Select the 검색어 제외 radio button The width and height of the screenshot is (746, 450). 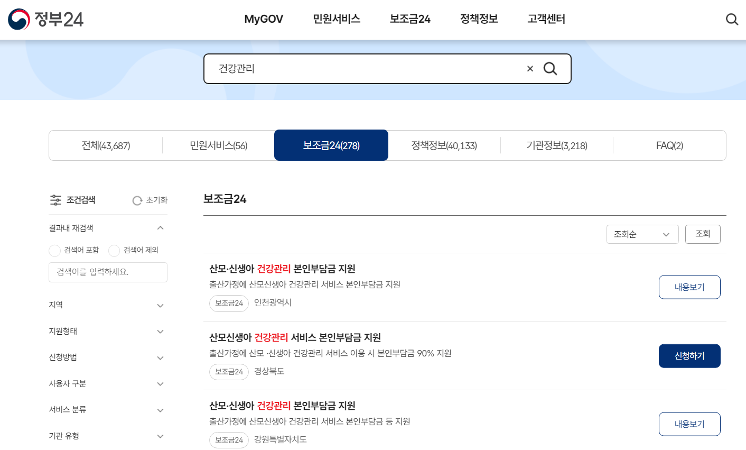114,250
